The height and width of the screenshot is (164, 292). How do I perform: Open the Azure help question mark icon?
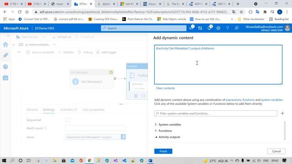coord(227,28)
